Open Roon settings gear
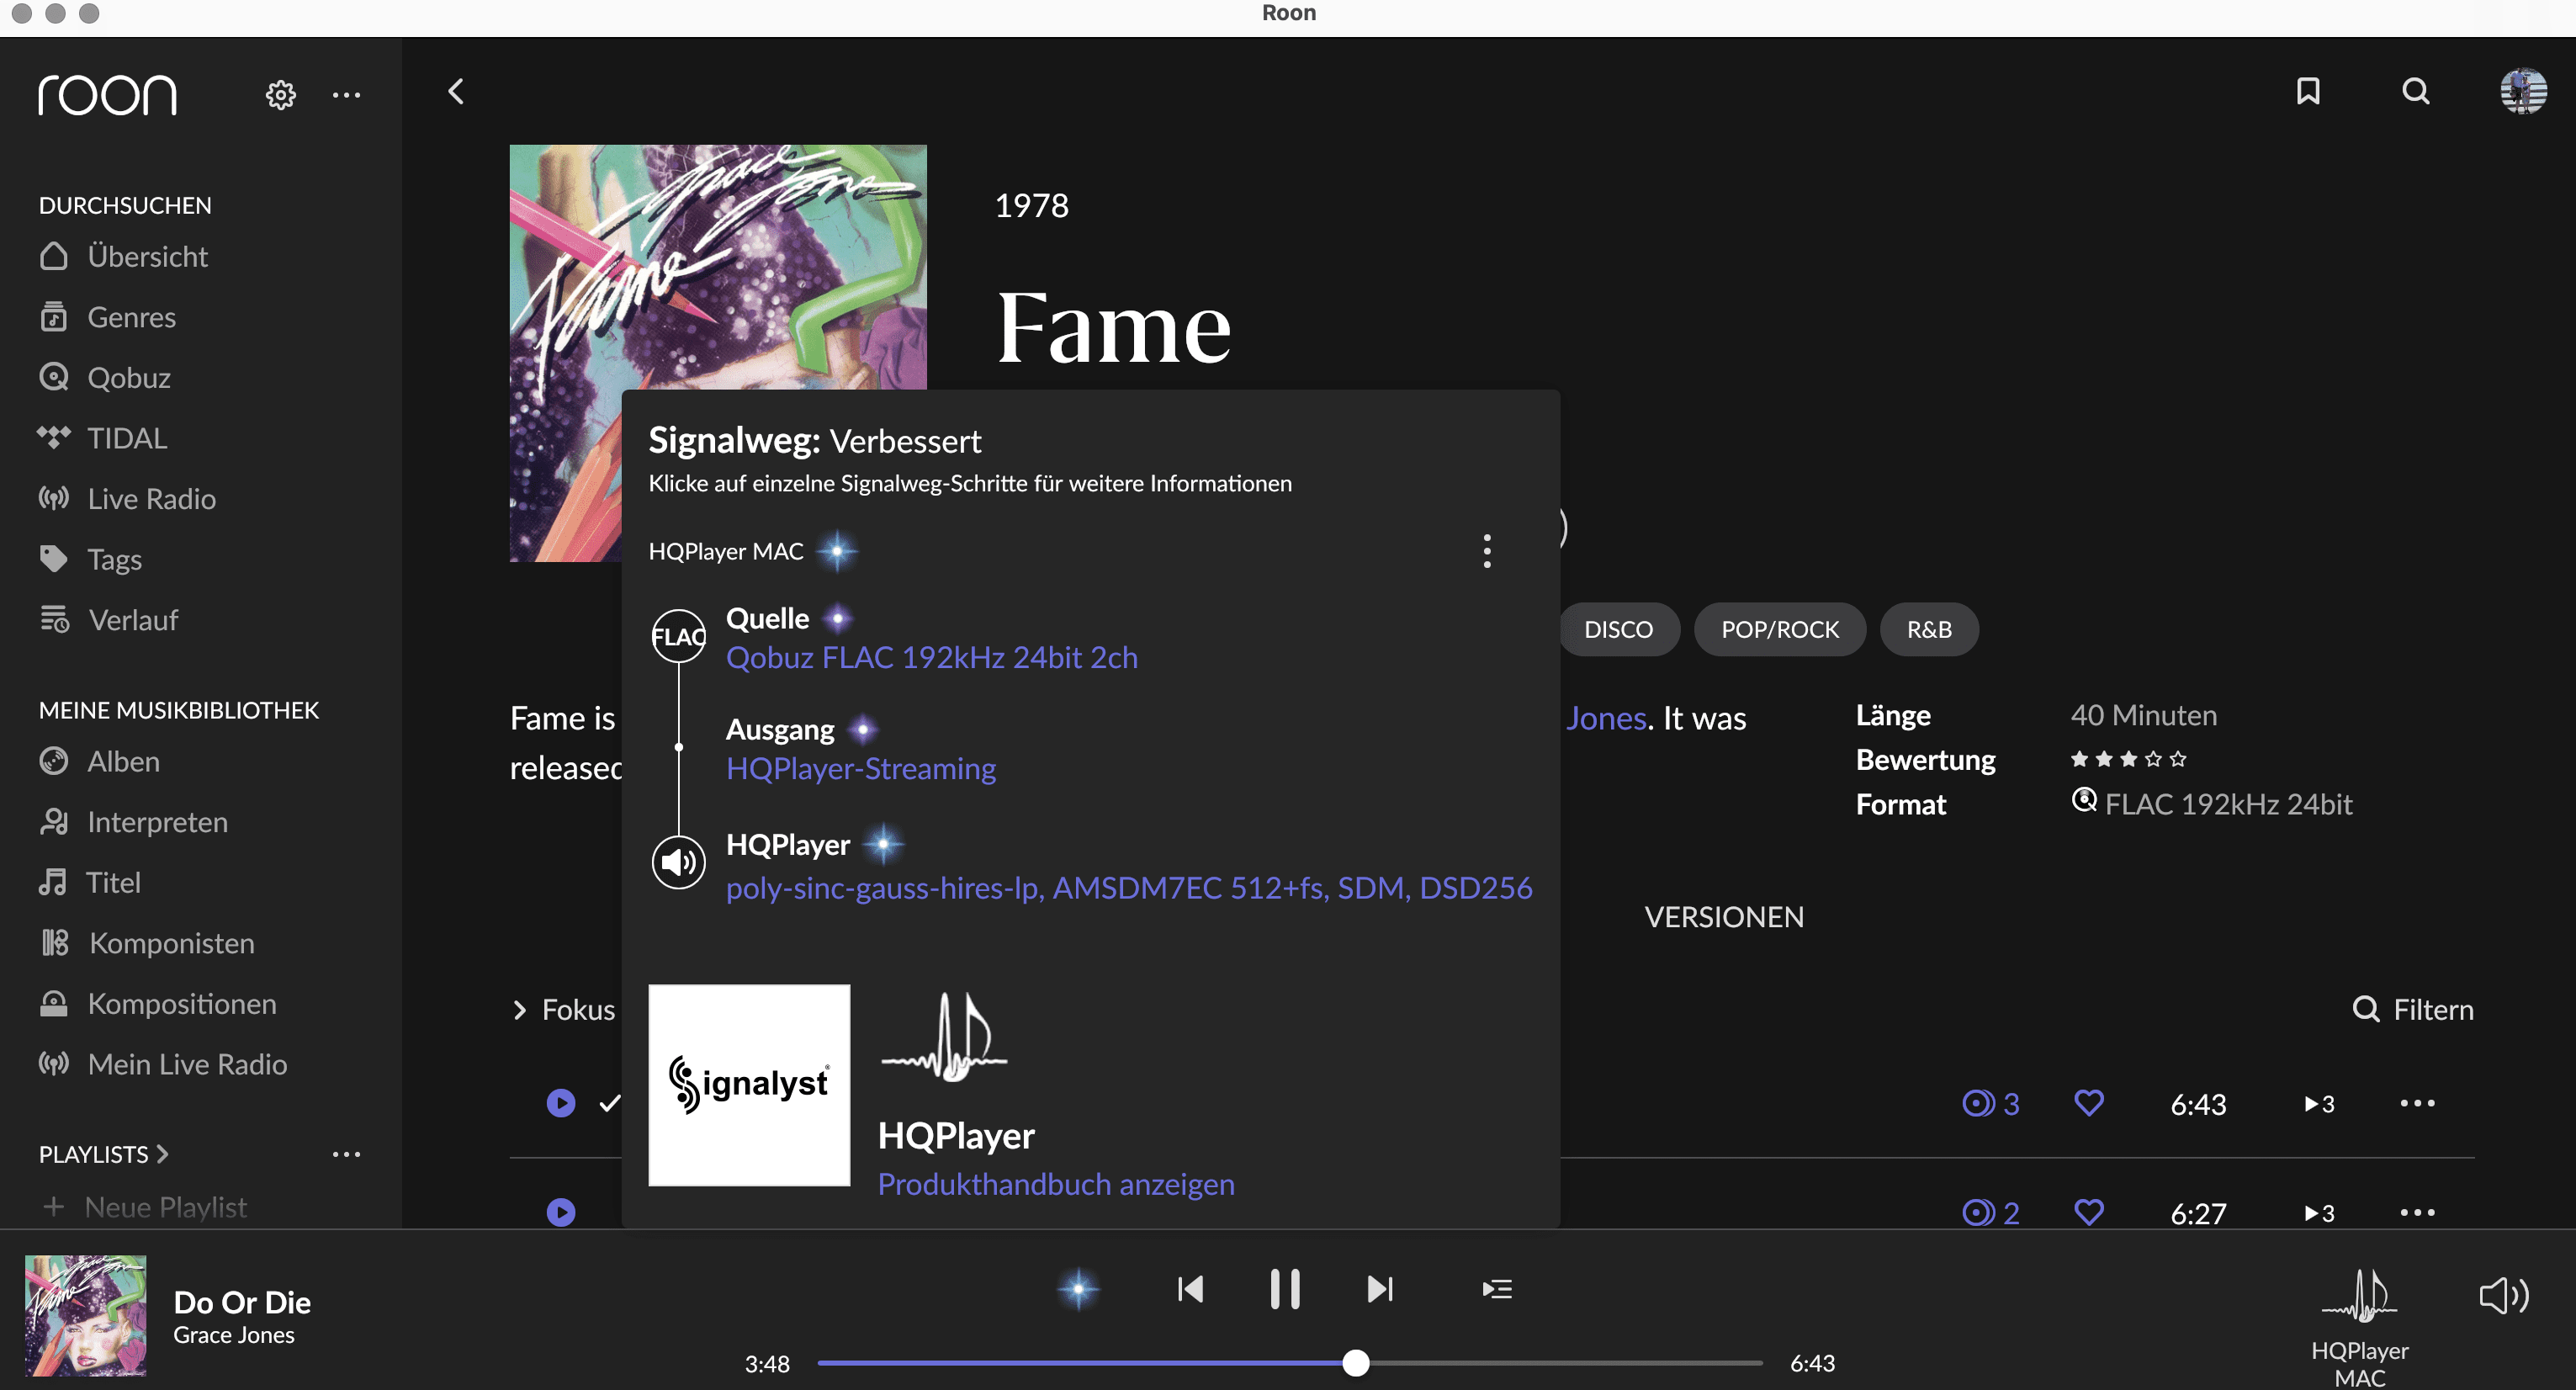 tap(281, 95)
